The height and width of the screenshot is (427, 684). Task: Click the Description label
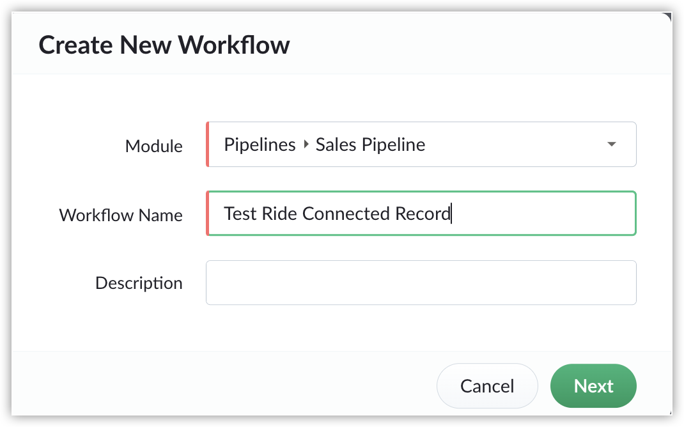click(x=139, y=283)
